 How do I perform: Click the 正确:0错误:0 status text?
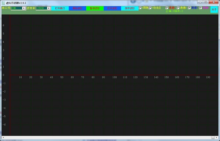pos(174,11)
